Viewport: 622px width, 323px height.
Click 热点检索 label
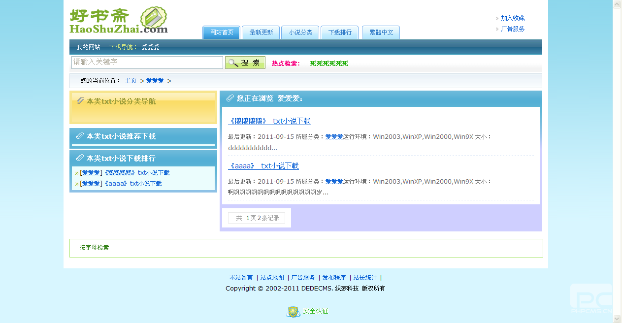286,64
